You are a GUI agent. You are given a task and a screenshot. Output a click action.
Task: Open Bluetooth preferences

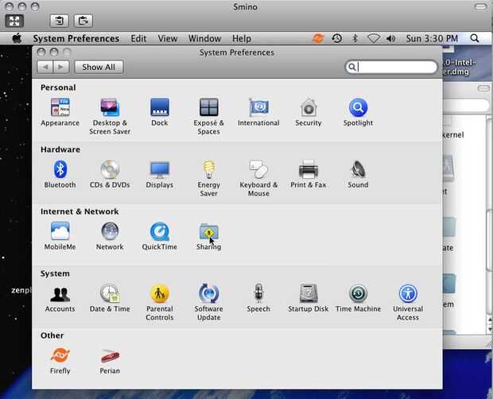pos(60,174)
